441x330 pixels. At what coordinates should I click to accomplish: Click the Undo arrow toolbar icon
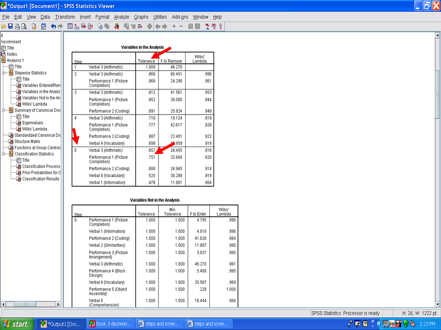click(x=54, y=26)
